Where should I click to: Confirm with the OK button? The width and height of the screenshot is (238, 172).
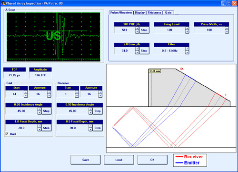pos(152,160)
